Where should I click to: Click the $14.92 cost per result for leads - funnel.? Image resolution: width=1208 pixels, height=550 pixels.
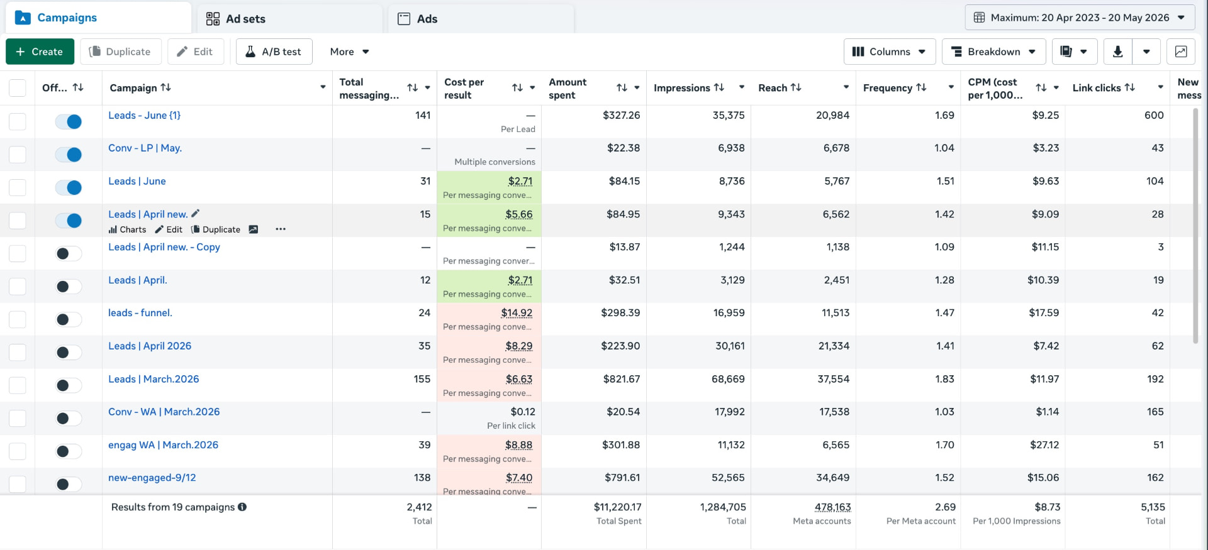(x=517, y=312)
